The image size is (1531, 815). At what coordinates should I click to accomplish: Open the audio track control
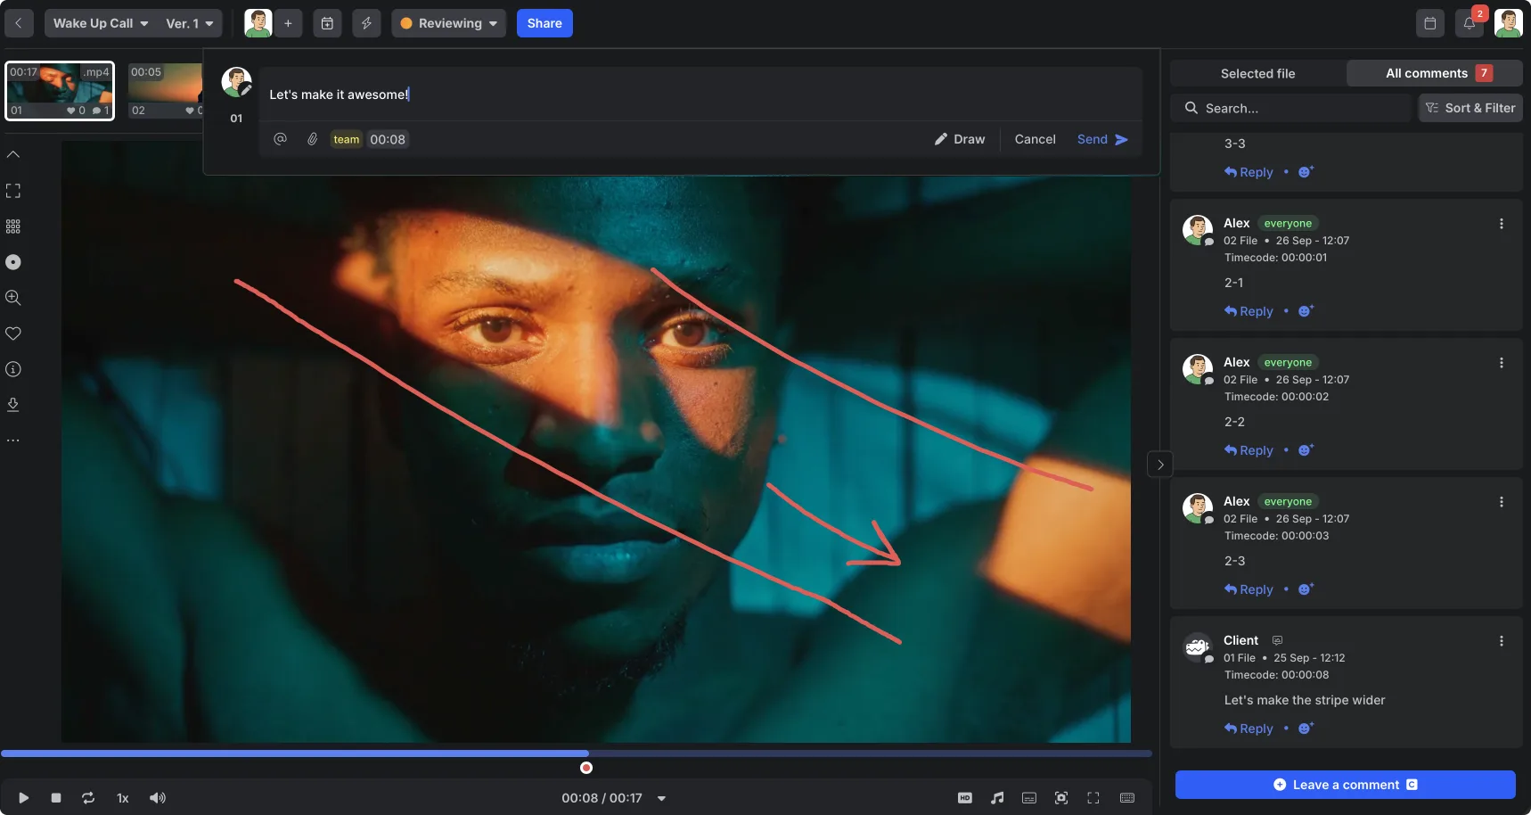coord(997,798)
